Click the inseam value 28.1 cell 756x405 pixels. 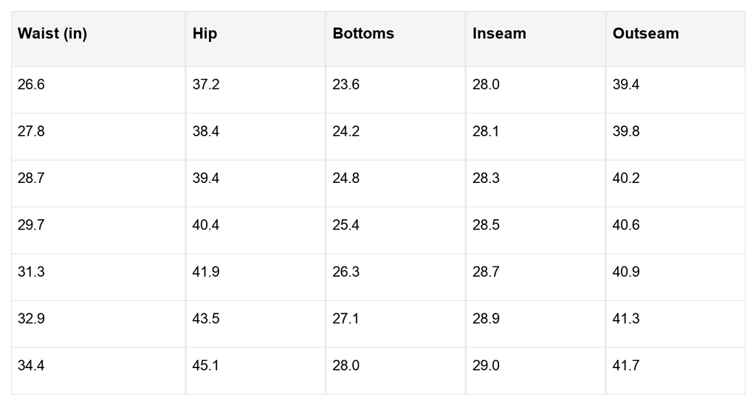[486, 131]
